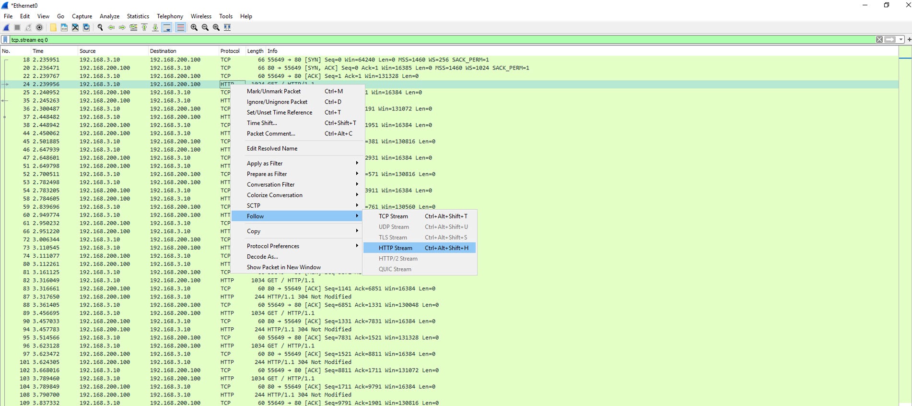The height and width of the screenshot is (406, 912).
Task: Select Packet Comment... entry
Action: (297, 133)
